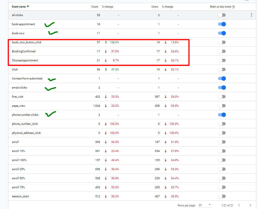This screenshot has height=209, width=258.
Task: Open the Rows per page dropdown
Action: click(x=205, y=205)
